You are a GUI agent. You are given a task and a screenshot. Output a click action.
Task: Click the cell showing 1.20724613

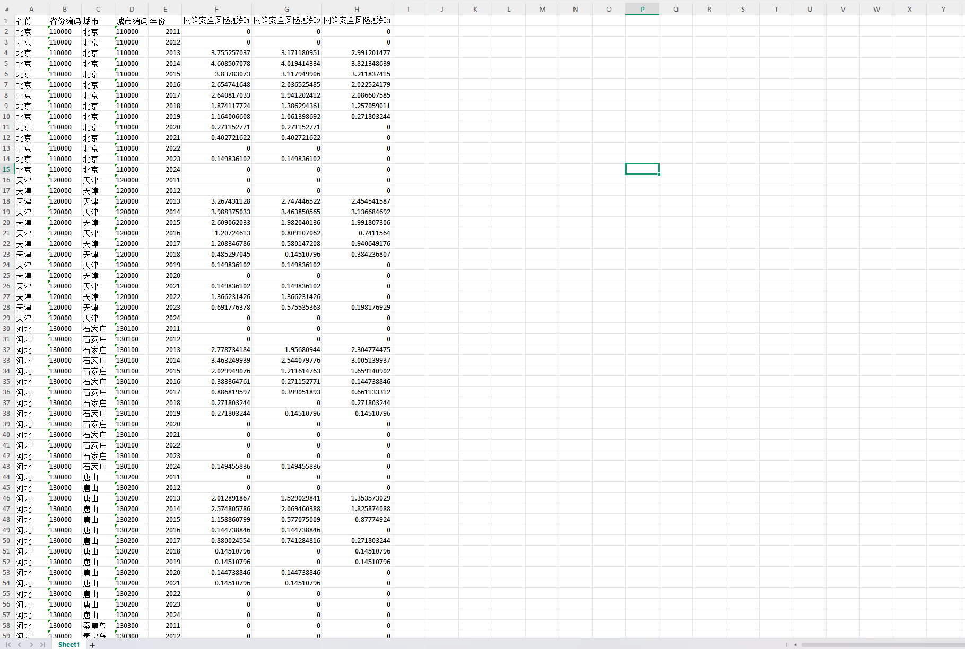[x=216, y=233]
